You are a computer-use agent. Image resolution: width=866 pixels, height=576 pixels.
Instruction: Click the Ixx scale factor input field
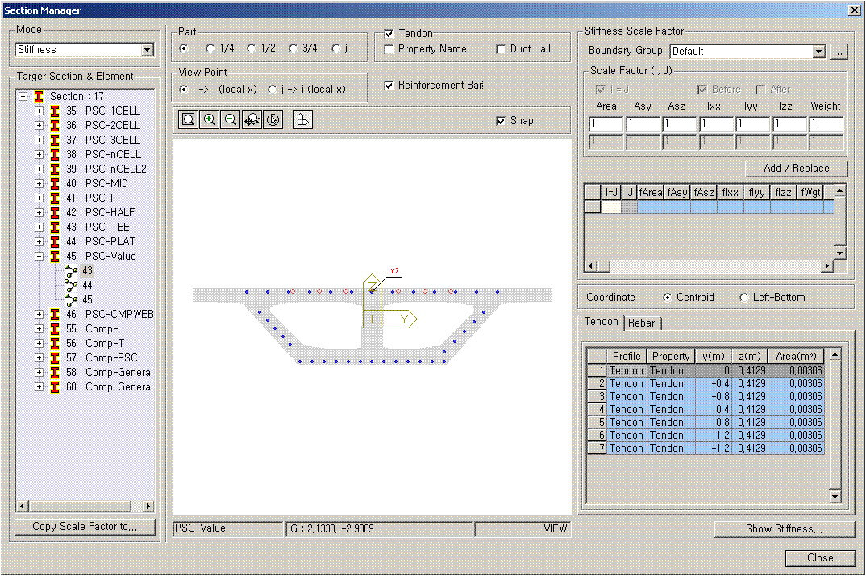(x=715, y=125)
